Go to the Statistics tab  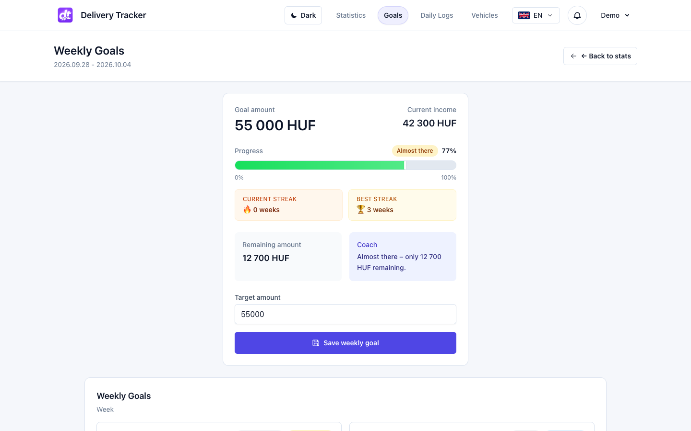351,15
